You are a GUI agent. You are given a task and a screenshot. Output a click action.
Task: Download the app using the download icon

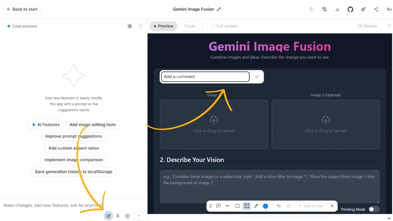coord(337,9)
